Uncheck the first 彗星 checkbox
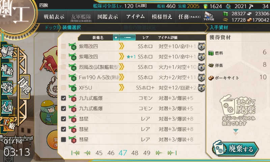The width and height of the screenshot is (270, 162). point(63,119)
